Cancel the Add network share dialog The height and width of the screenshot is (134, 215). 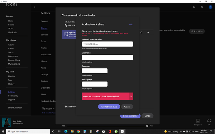click(x=127, y=107)
